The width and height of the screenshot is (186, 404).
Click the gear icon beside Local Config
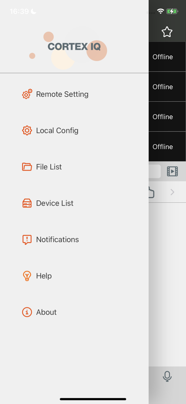pos(27,131)
